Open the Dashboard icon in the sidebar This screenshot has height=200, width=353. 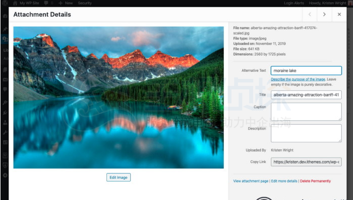pos(5,16)
